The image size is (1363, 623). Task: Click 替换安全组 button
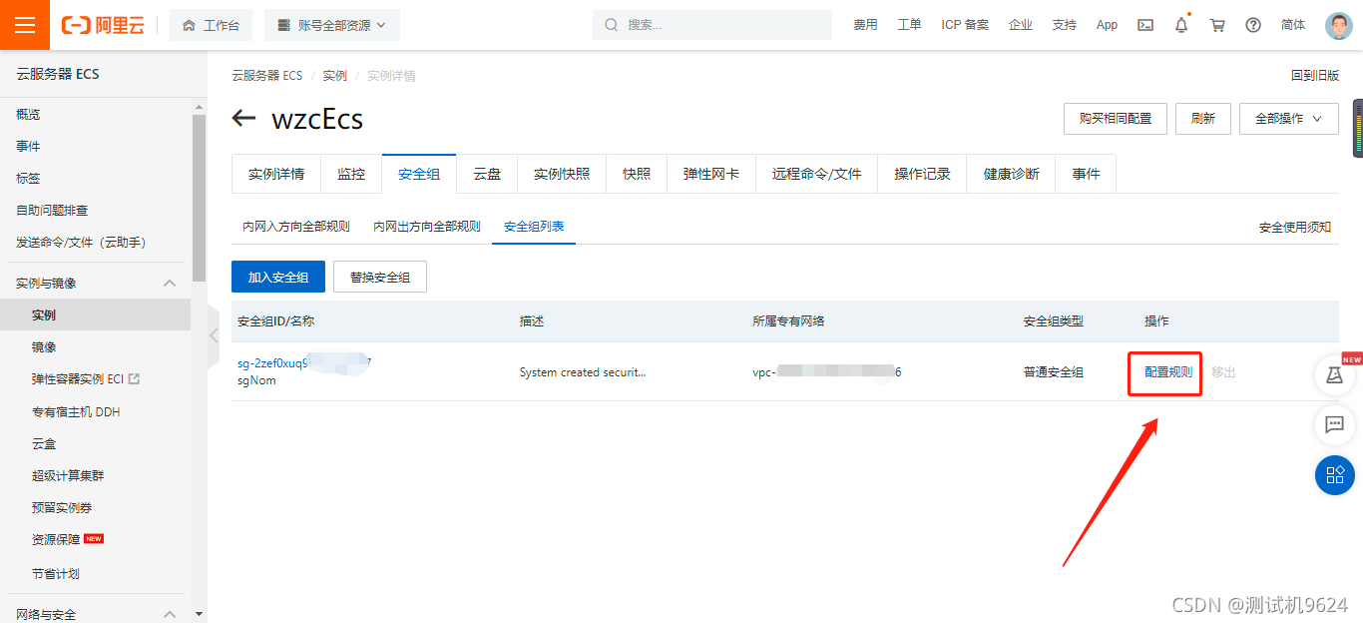[380, 277]
